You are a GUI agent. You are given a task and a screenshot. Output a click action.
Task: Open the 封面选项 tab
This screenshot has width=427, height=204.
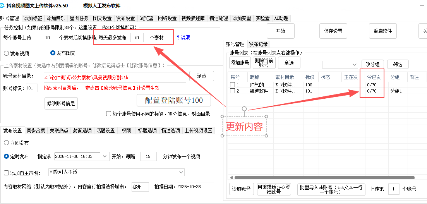point(82,130)
